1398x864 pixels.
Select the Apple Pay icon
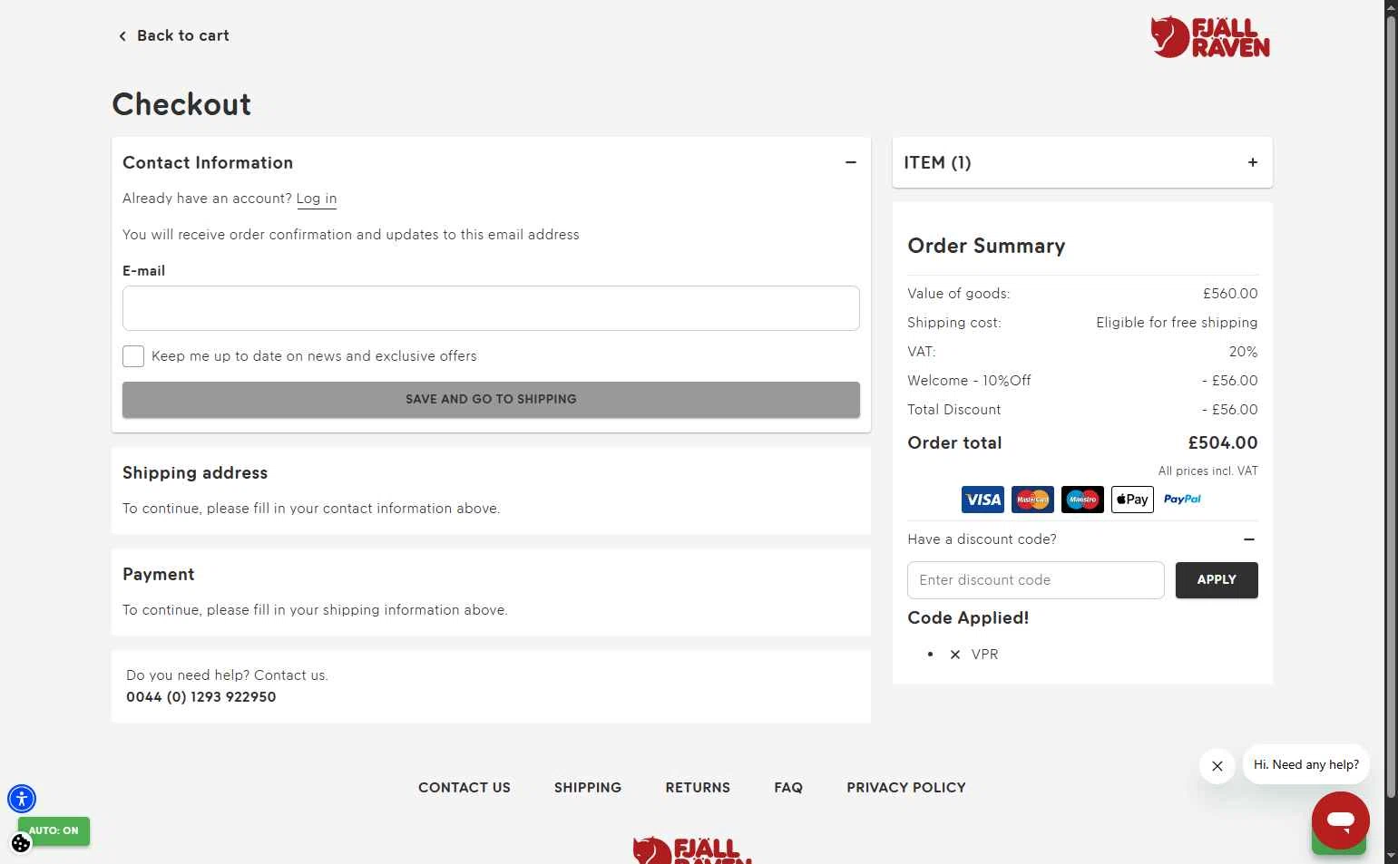click(x=1132, y=500)
